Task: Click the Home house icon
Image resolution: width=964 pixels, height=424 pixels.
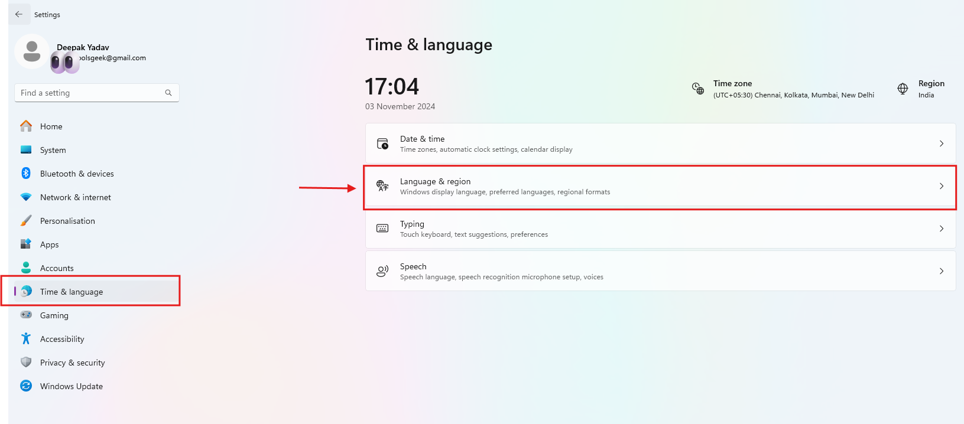Action: [26, 126]
